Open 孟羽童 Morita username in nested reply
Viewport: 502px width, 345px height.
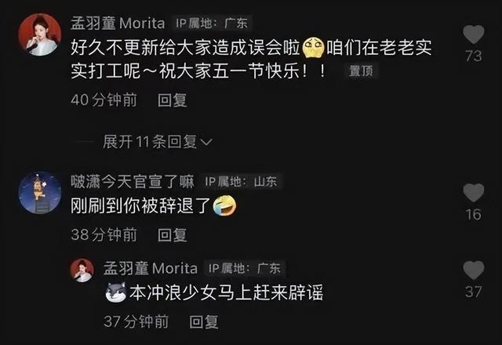pyautogui.click(x=150, y=268)
